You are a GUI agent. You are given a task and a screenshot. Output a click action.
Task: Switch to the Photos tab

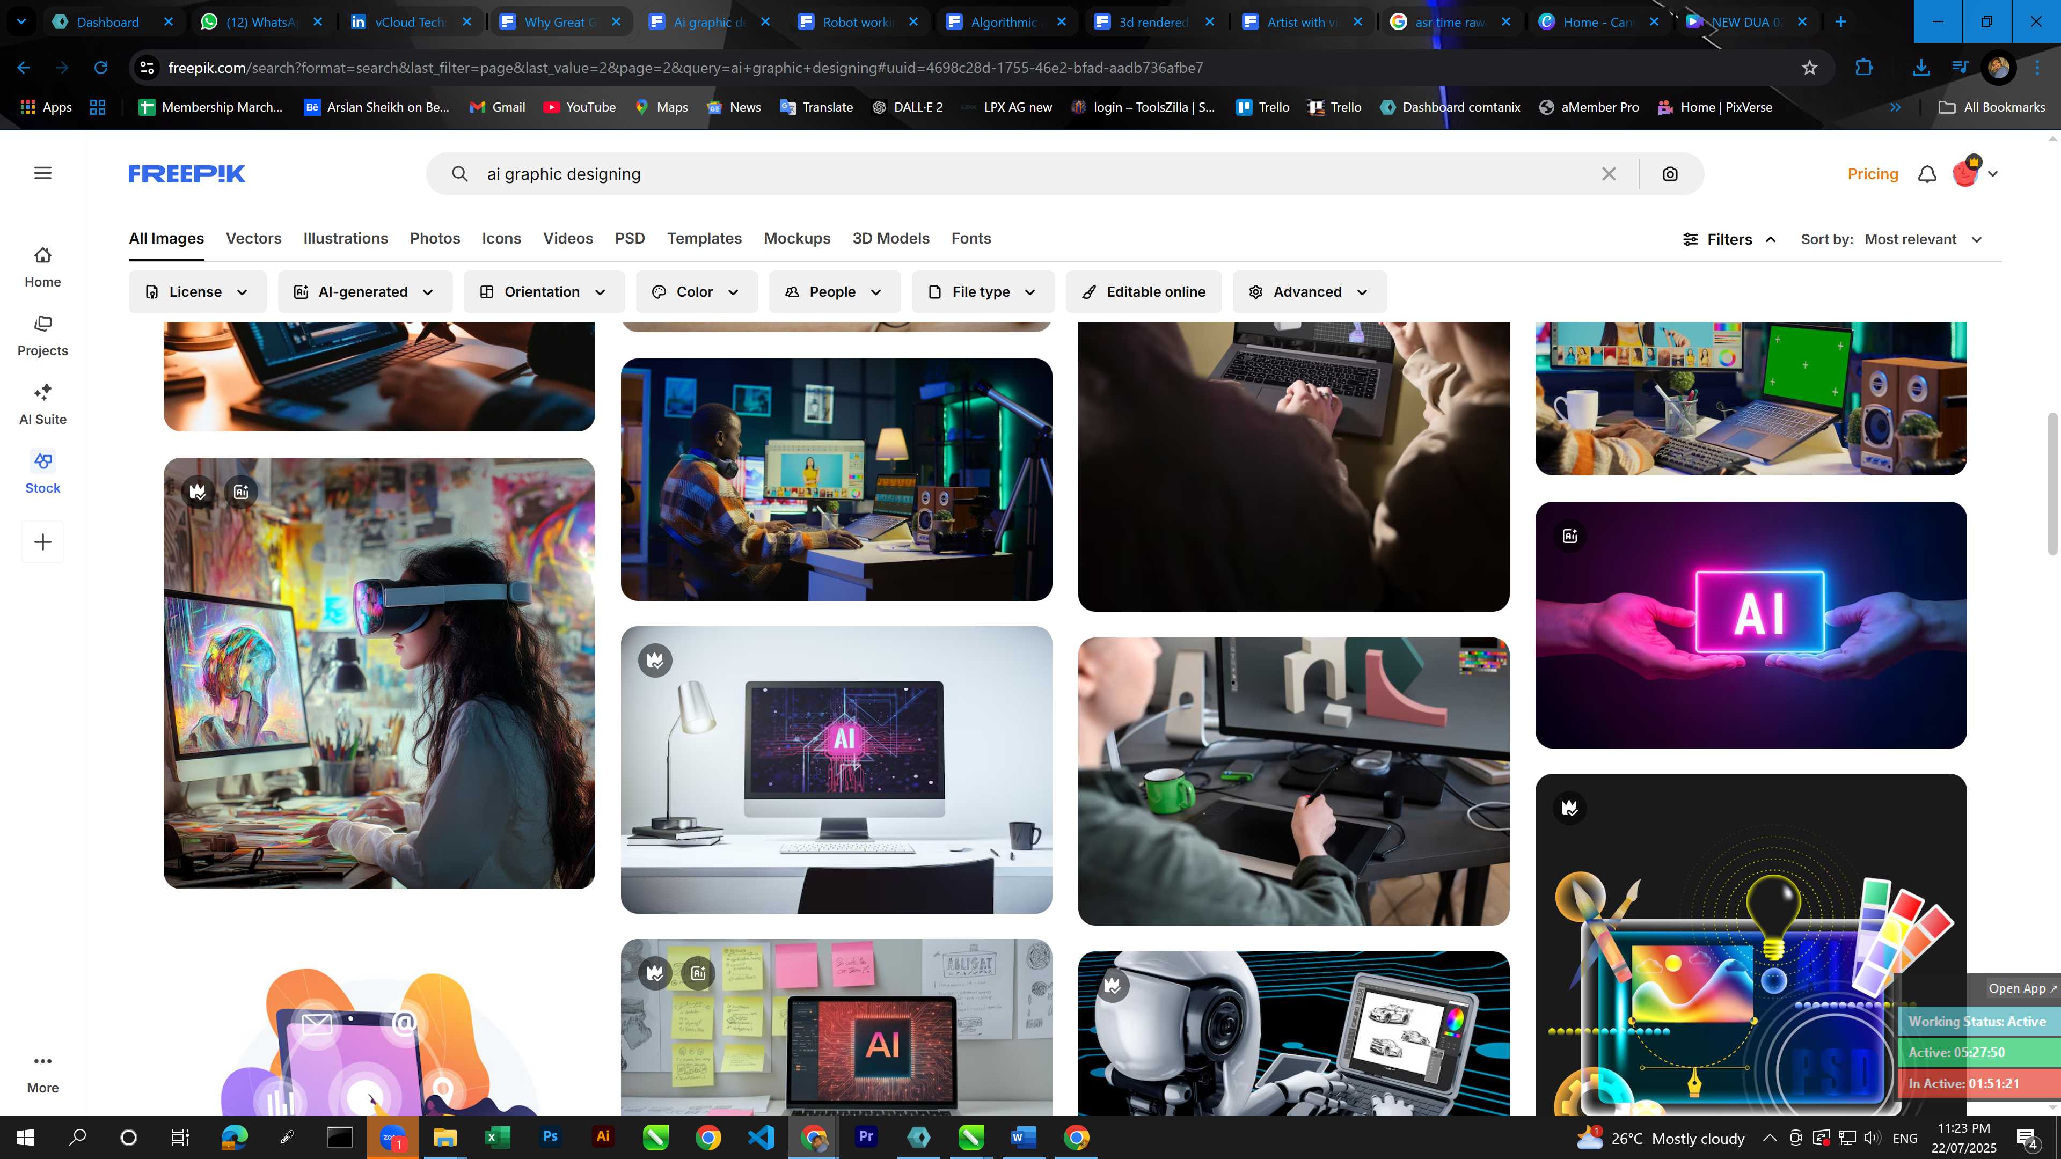[x=435, y=238]
